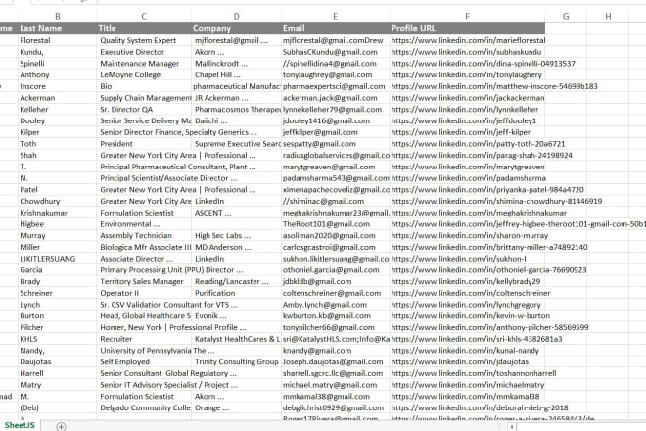Select the Assembly Technician title cell
646x431 pixels.
(144, 236)
